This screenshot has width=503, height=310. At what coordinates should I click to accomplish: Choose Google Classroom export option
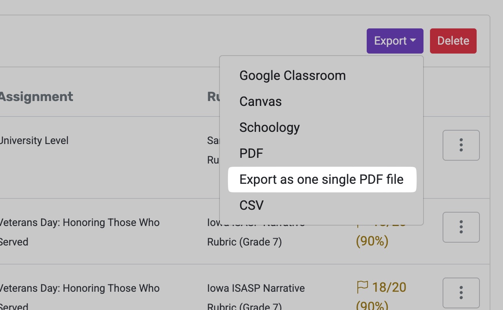(321, 75)
